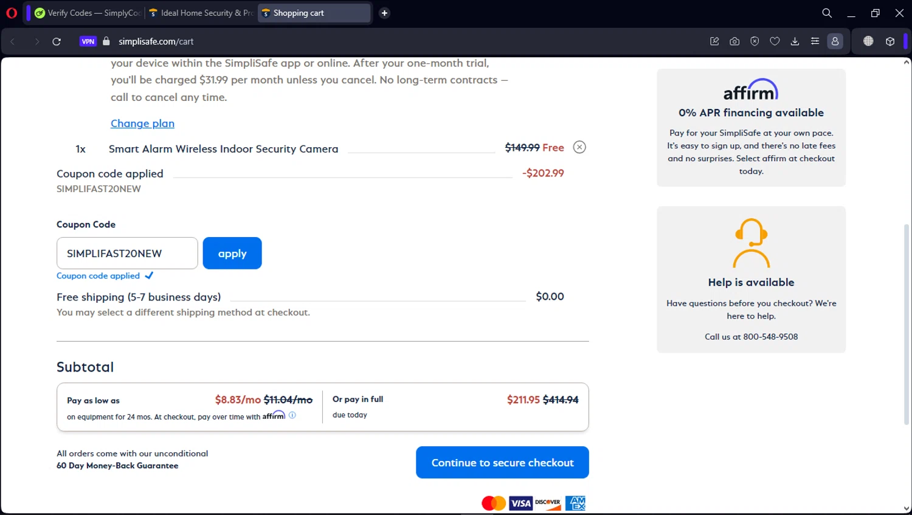Switch to the Ideal Home Security tab
This screenshot has width=912, height=515.
pos(200,13)
